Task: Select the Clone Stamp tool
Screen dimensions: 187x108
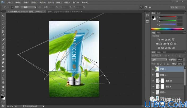Action: [3, 47]
